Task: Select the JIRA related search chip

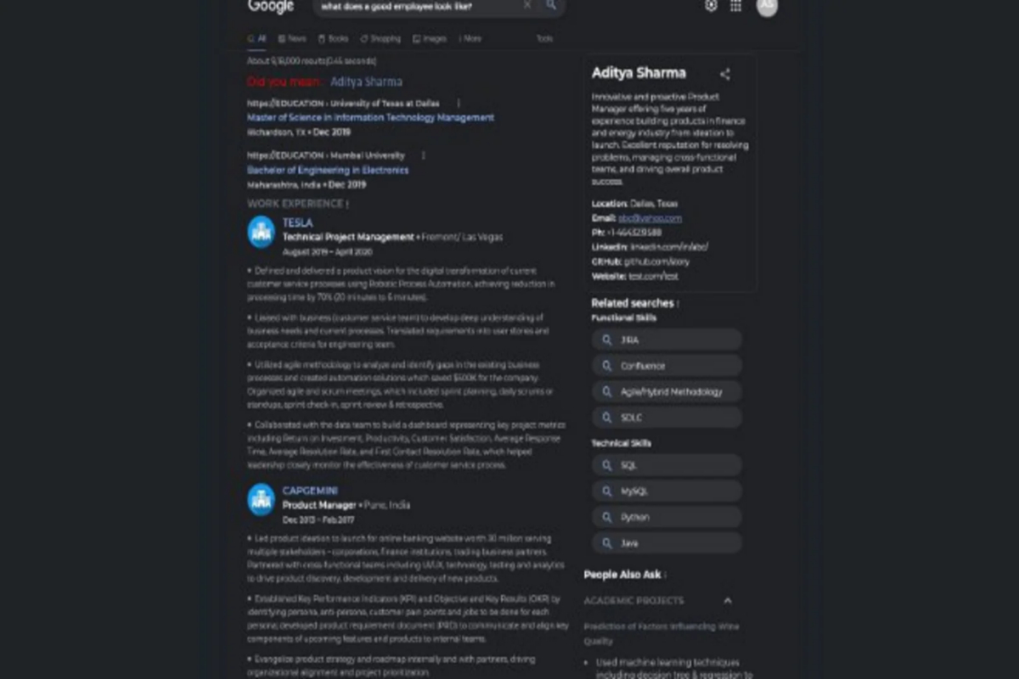Action: pyautogui.click(x=667, y=339)
